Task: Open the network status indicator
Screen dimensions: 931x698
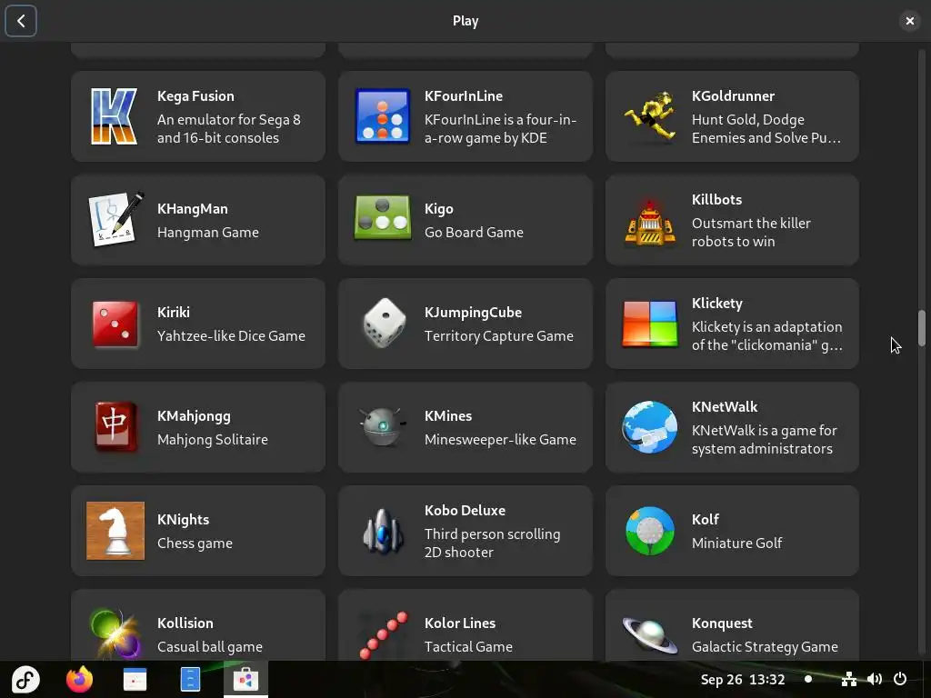Action: coord(849,679)
